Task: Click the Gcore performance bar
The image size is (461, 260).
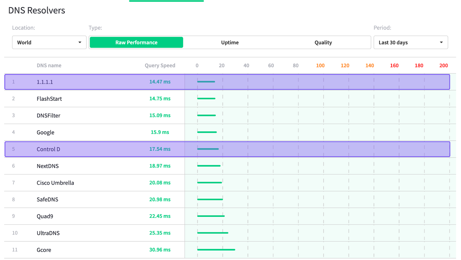Action: pos(216,250)
